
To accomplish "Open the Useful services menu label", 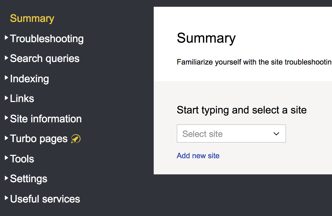I will click(45, 199).
